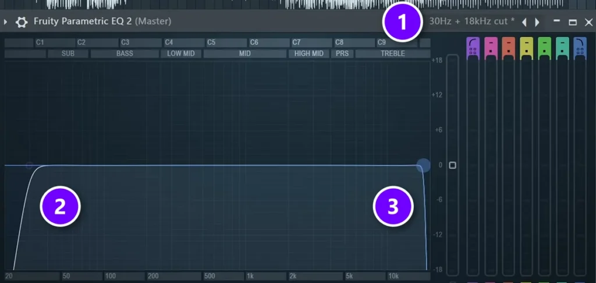Click the blue band 7 level slider track
596x283 pixels.
(x=580, y=165)
